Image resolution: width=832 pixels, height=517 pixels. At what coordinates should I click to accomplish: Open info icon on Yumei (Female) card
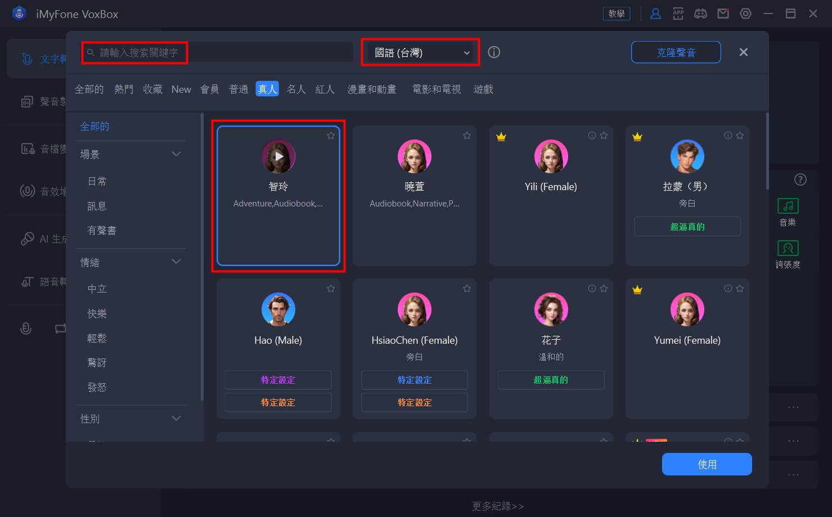pyautogui.click(x=728, y=289)
